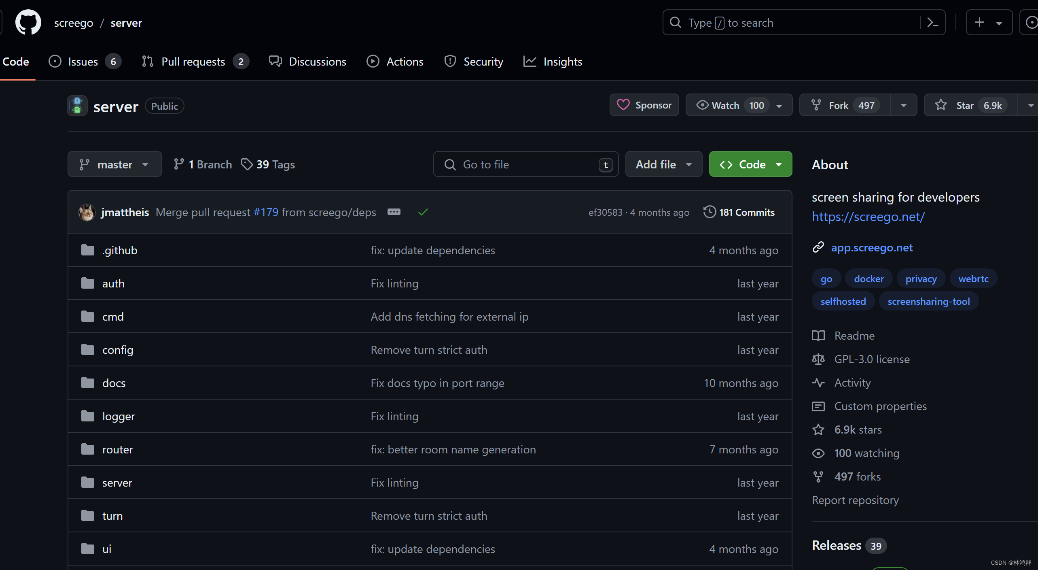View commit status green checkmark
The image size is (1038, 570).
pyautogui.click(x=423, y=212)
